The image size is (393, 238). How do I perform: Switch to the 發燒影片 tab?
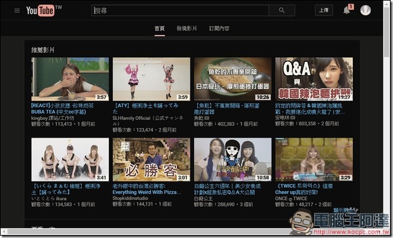tap(187, 28)
